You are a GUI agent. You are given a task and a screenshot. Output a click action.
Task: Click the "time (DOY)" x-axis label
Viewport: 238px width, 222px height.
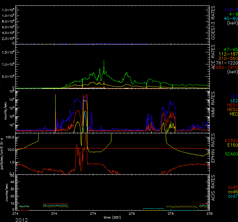(x=113, y=218)
